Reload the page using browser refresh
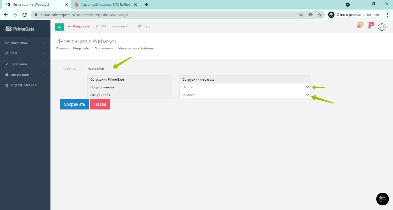393x210 pixels. (25, 15)
